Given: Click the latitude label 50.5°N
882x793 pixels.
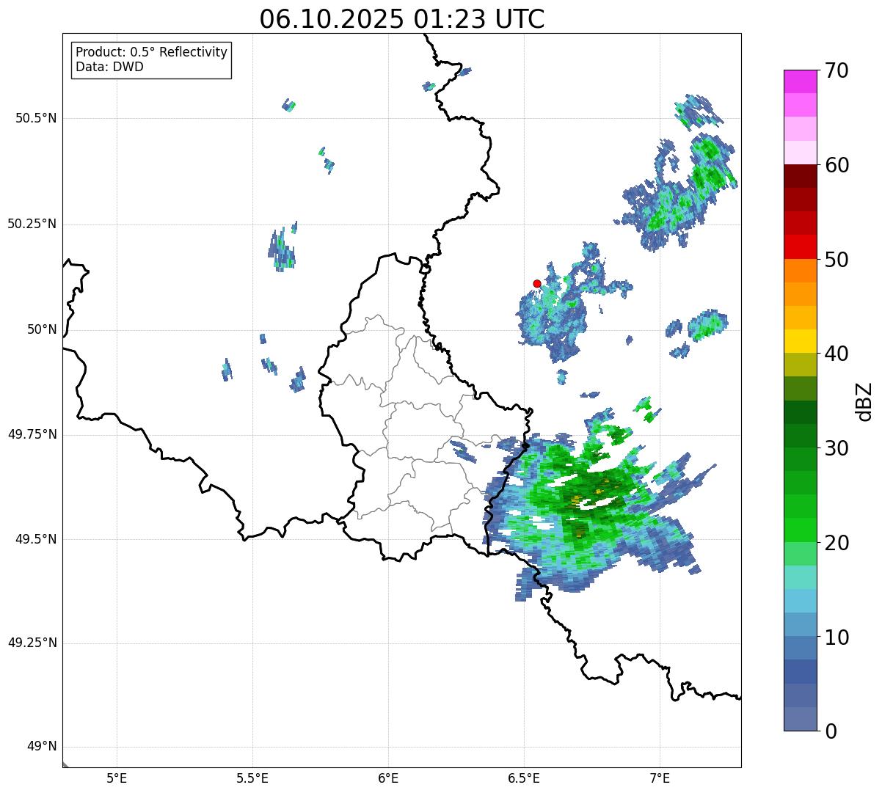Looking at the screenshot, I should (x=35, y=118).
